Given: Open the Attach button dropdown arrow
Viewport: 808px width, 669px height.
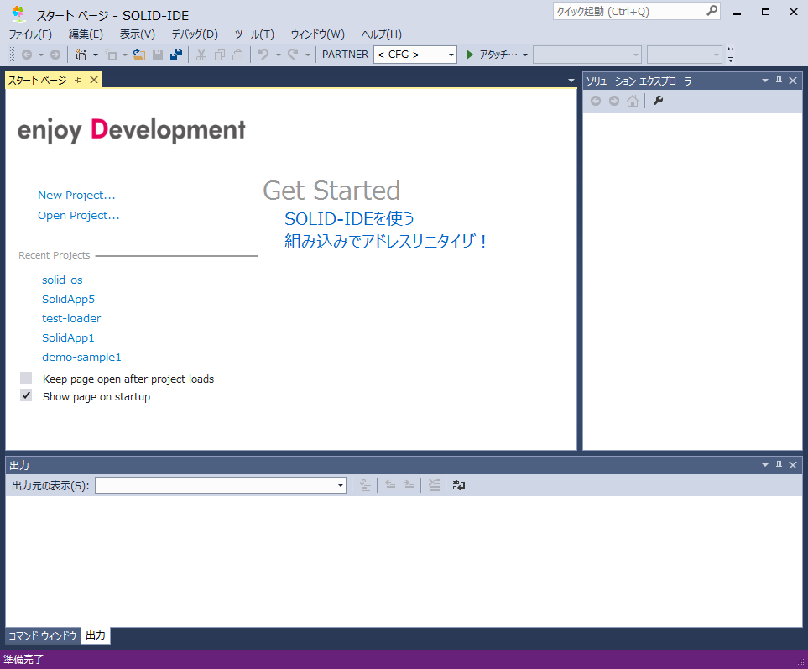Looking at the screenshot, I should (x=525, y=55).
